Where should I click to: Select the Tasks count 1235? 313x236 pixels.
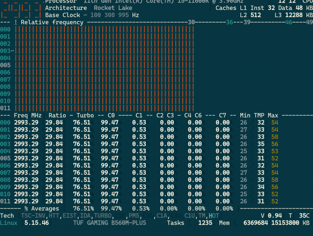[x=205, y=223]
